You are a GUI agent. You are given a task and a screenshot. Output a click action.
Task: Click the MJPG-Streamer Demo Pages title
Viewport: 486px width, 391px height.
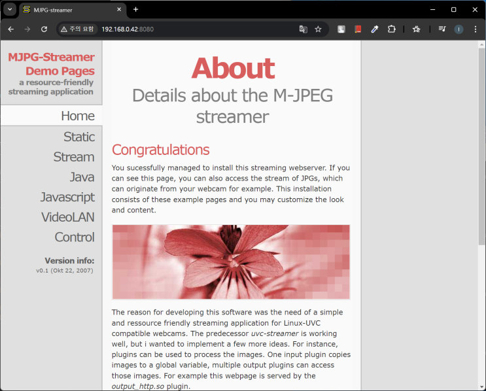[52, 64]
